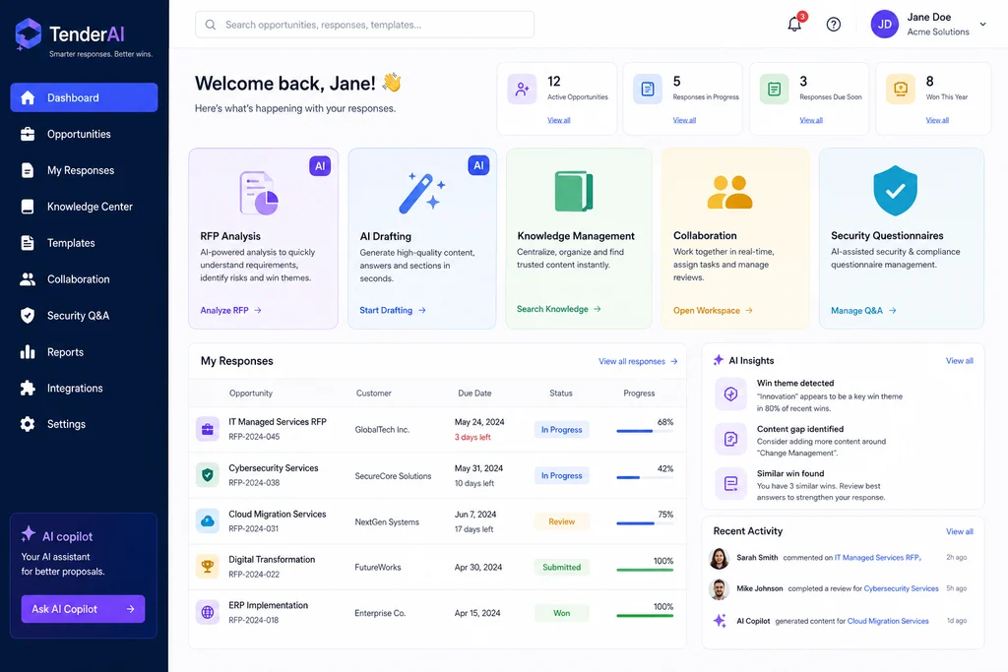Click the IT Managed Services RFP activity link
The width and height of the screenshot is (1008, 672).
point(877,558)
